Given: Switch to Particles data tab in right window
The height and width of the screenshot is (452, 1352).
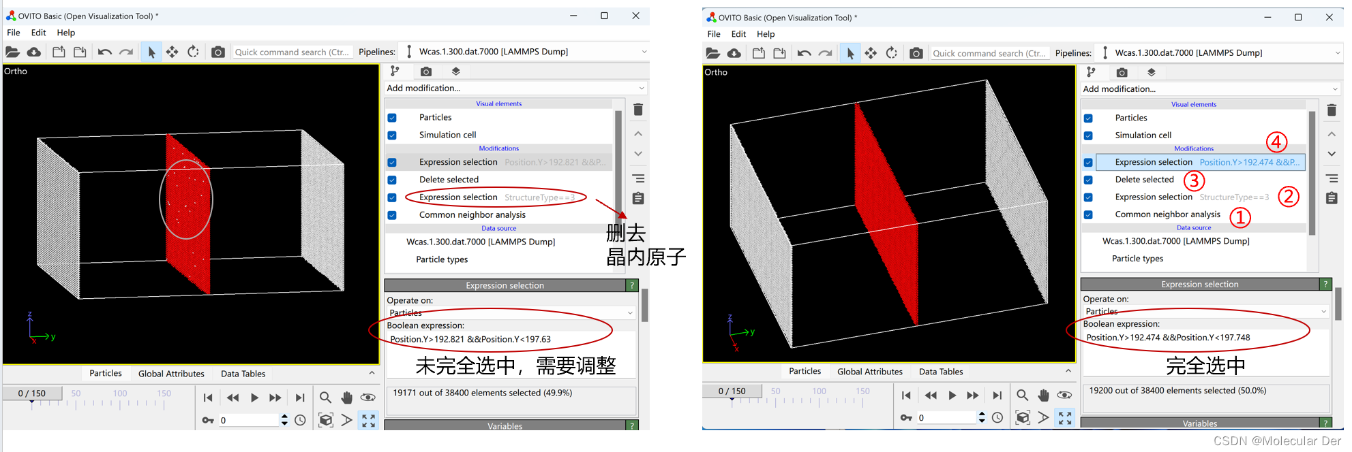Looking at the screenshot, I should click(x=805, y=372).
